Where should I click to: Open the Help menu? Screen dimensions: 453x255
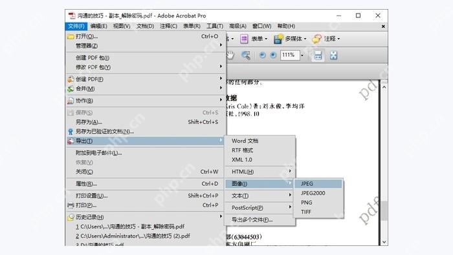point(286,26)
